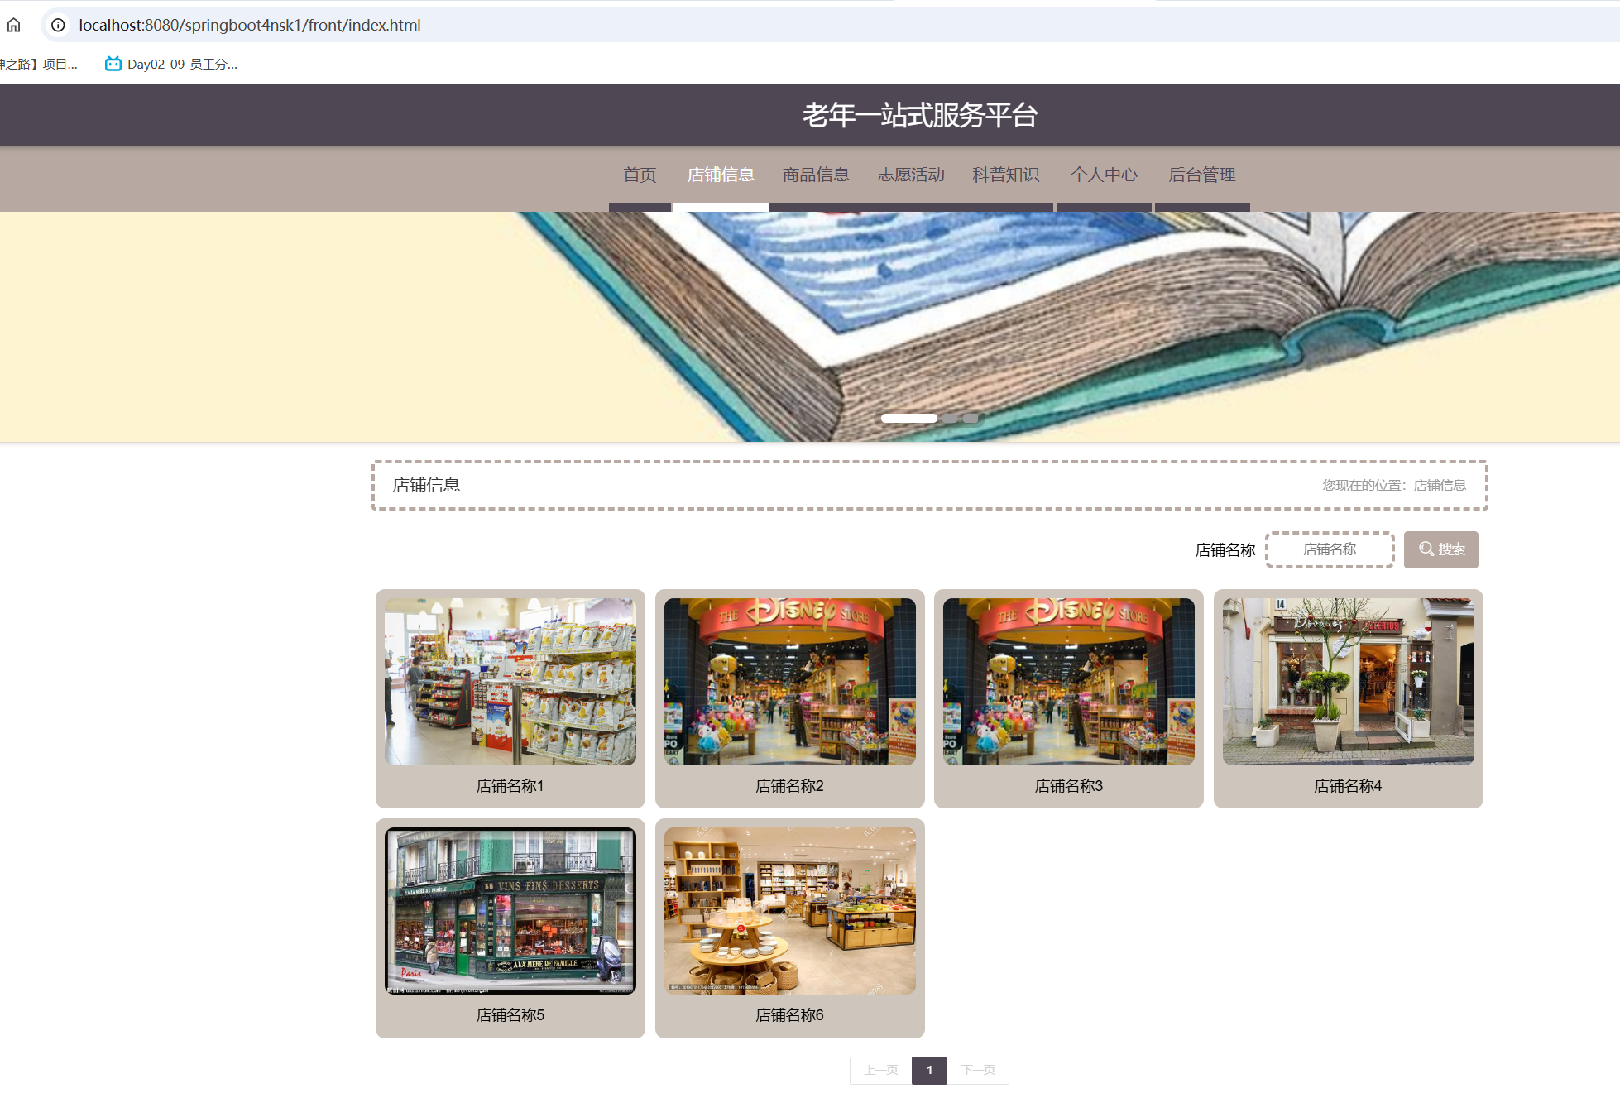The width and height of the screenshot is (1620, 1093).
Task: Open the 个人中心 page
Action: [x=1105, y=175]
